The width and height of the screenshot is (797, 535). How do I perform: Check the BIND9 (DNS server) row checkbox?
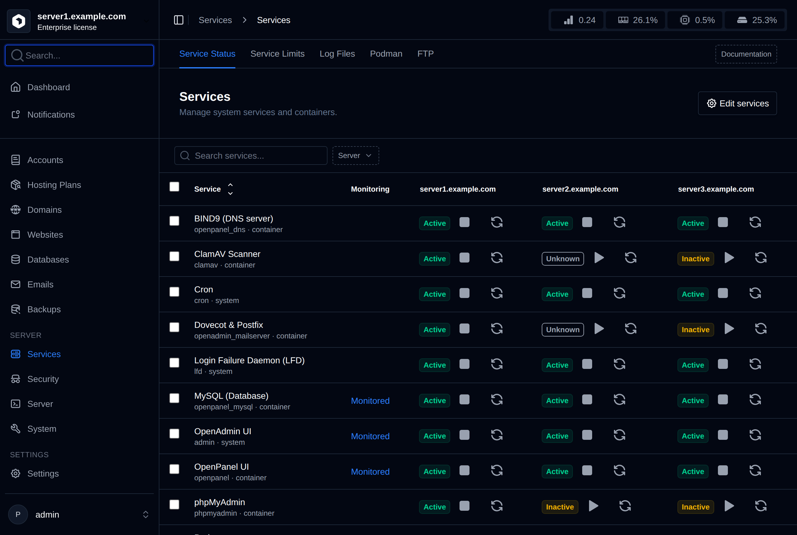point(174,221)
